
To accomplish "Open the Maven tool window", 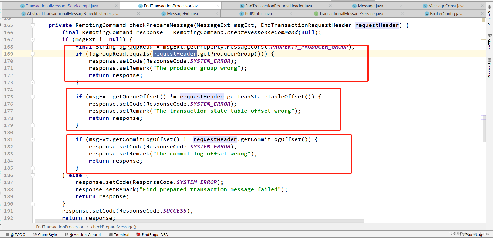I will 489,41.
